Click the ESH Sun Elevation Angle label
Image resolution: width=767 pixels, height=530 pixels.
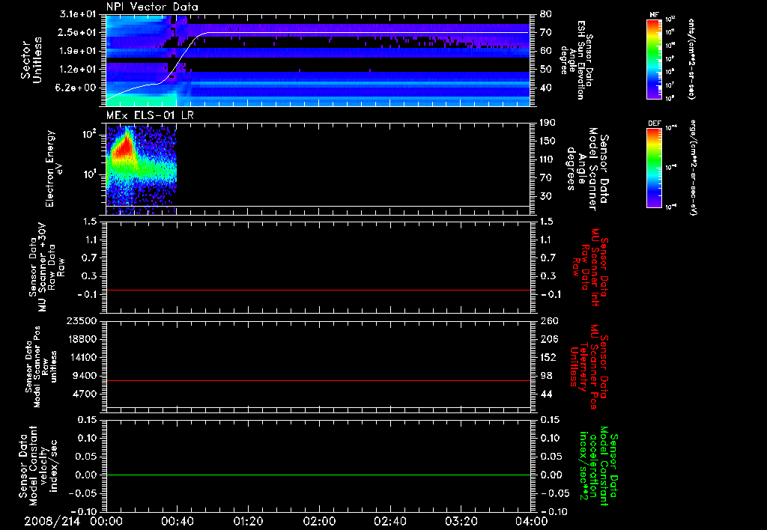pos(576,60)
